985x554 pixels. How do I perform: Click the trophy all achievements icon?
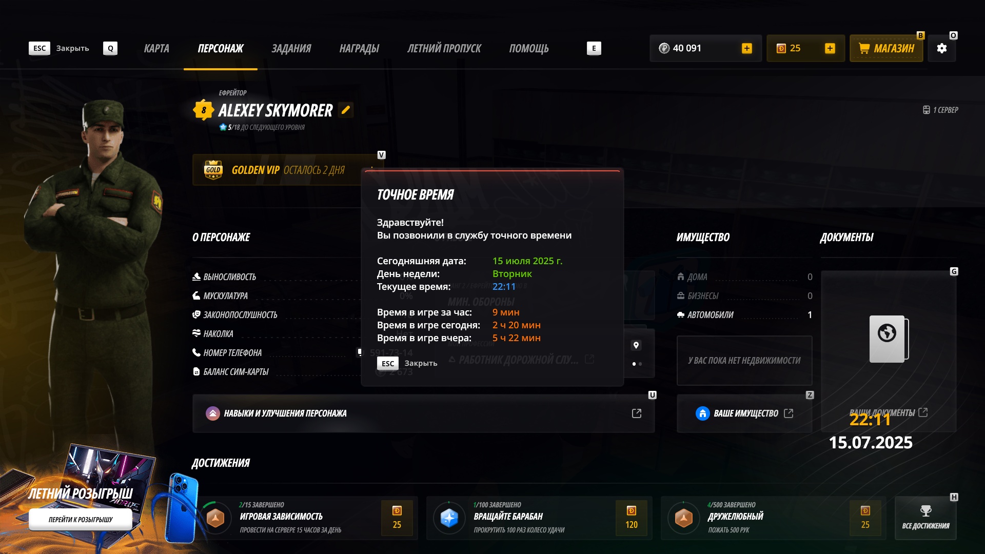pos(925,511)
